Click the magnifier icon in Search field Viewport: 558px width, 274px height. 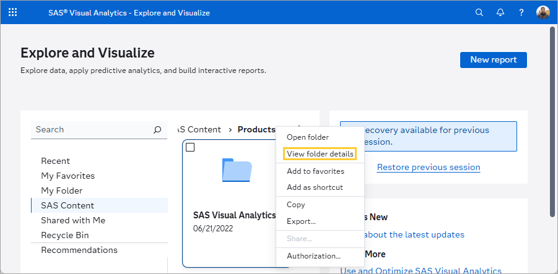point(157,130)
